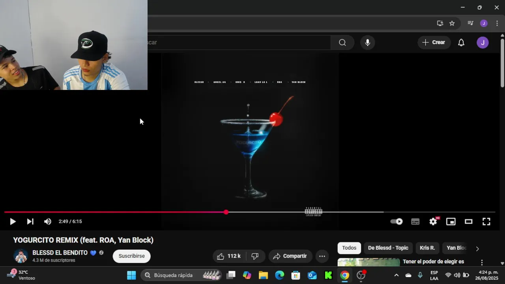
Task: Select the Todos filter chip
Action: point(349,248)
